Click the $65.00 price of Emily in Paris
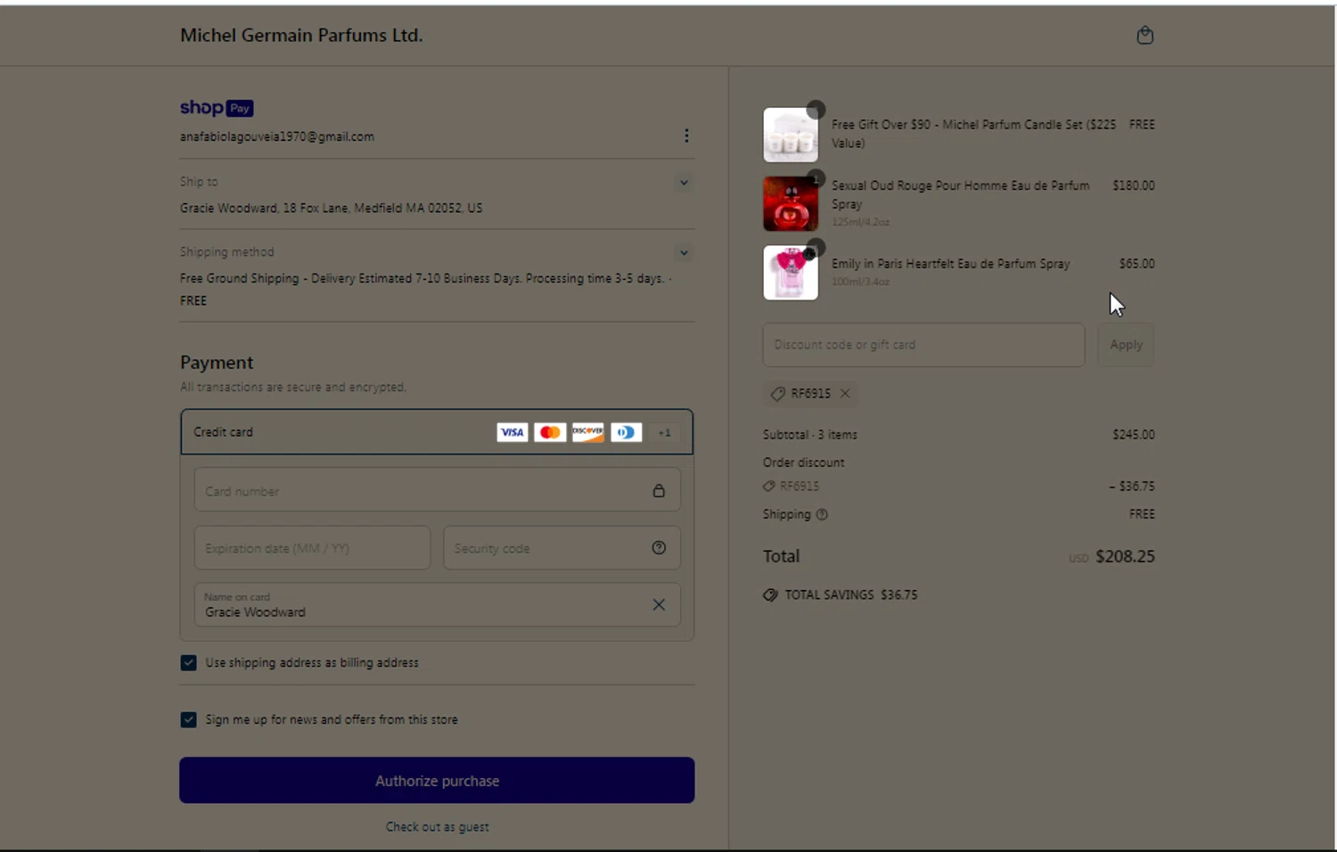Viewport: 1337px width, 852px height. (1137, 264)
